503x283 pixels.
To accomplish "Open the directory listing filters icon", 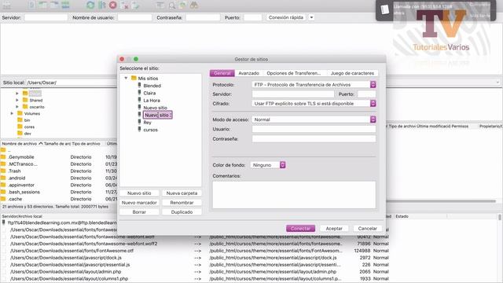I will [x=160, y=5].
